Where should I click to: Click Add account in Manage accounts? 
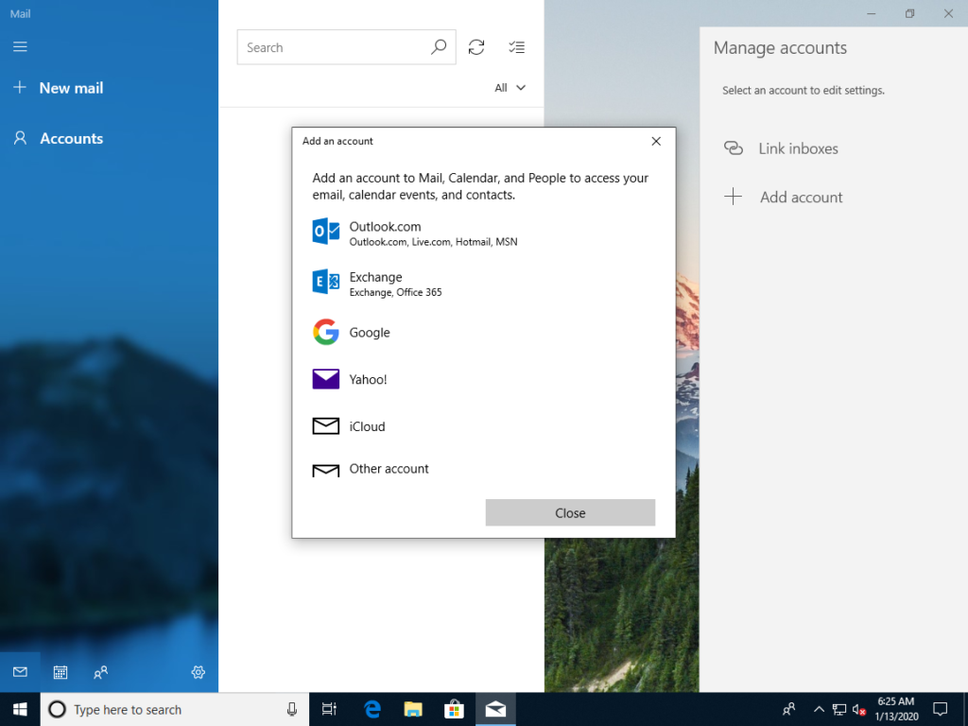pyautogui.click(x=783, y=197)
